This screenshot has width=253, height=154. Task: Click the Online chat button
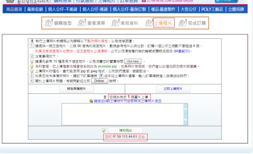99,81
